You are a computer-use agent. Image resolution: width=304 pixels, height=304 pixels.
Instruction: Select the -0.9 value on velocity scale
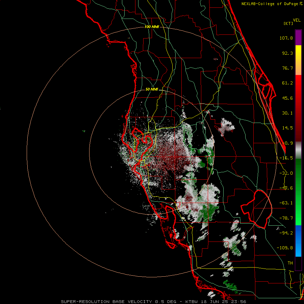(287, 143)
